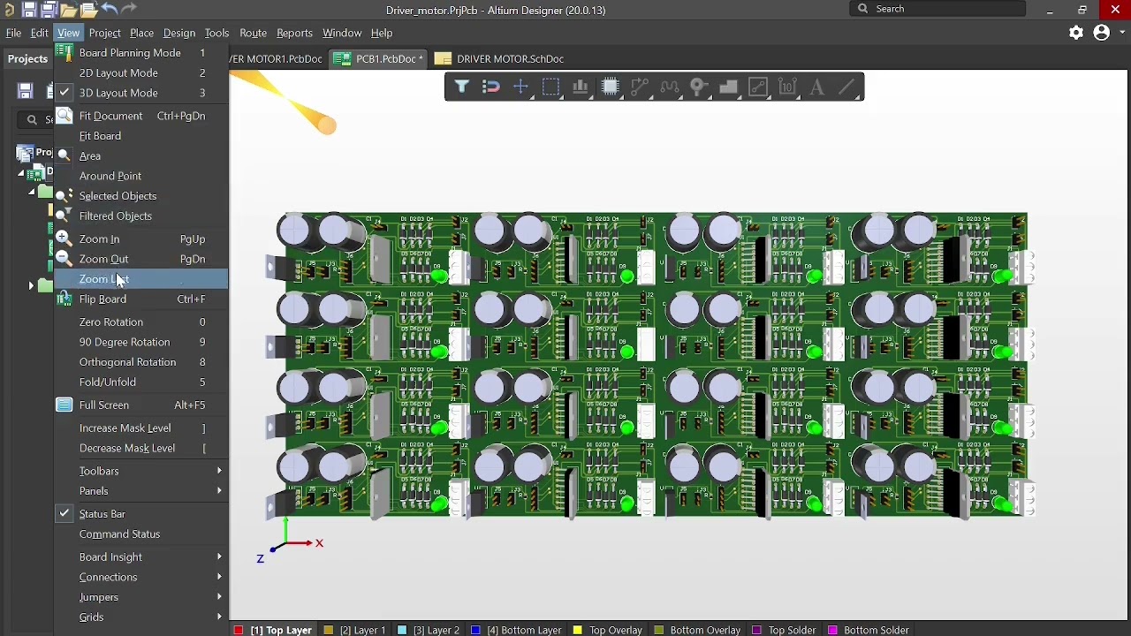Select the Move objects cross-arrow tool

pos(520,87)
